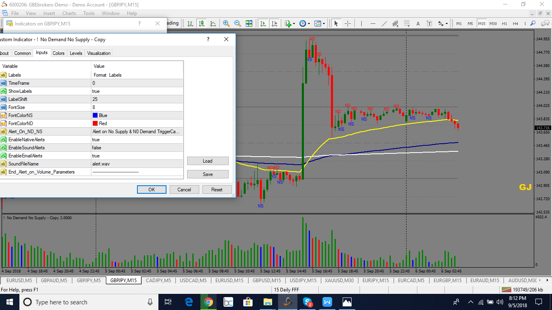Click the Save button
The height and width of the screenshot is (310, 552).
point(208,174)
